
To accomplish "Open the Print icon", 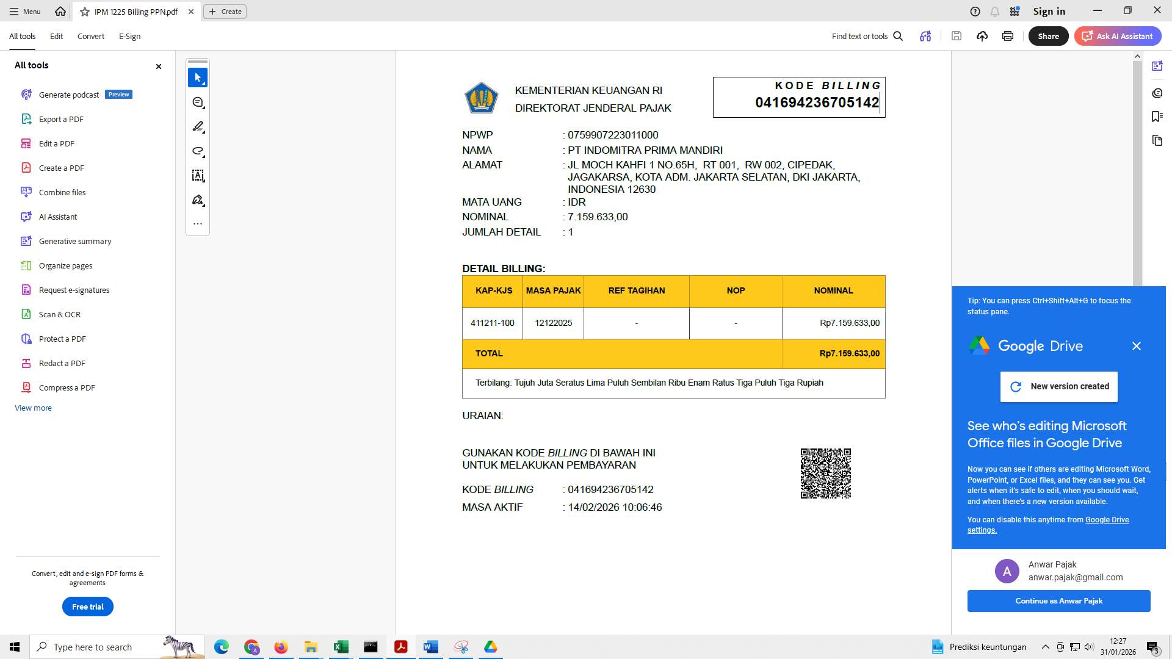I will coord(1008,36).
